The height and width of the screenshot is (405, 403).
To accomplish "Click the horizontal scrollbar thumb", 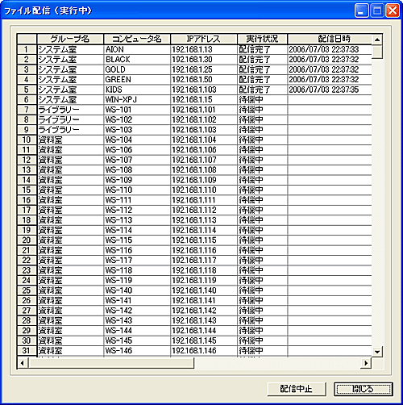I will pyautogui.click(x=110, y=363).
